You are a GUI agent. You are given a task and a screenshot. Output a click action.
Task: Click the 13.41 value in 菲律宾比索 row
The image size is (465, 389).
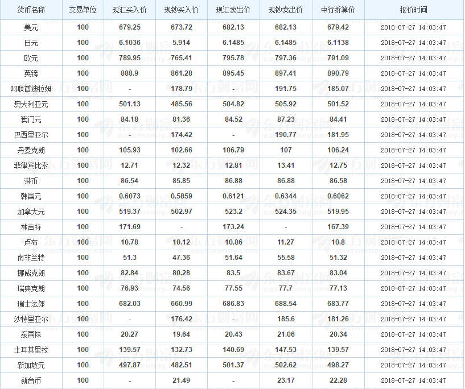[286, 165]
